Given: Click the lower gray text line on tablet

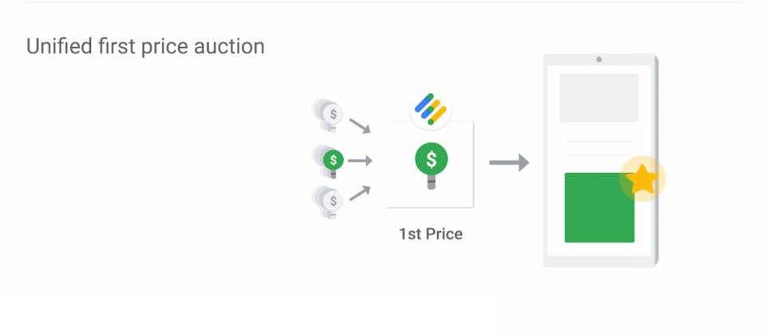Looking at the screenshot, I should point(599,155).
